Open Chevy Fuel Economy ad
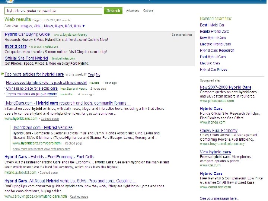Screen dimensions: 268x201 point(218,130)
